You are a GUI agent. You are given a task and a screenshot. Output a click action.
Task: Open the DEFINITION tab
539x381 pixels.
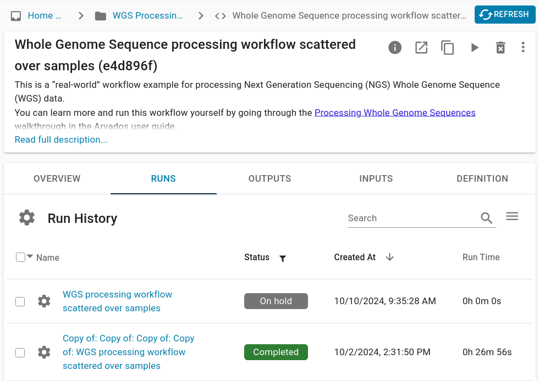tap(482, 178)
